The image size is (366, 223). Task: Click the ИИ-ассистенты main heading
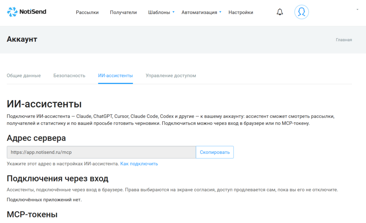pos(44,104)
